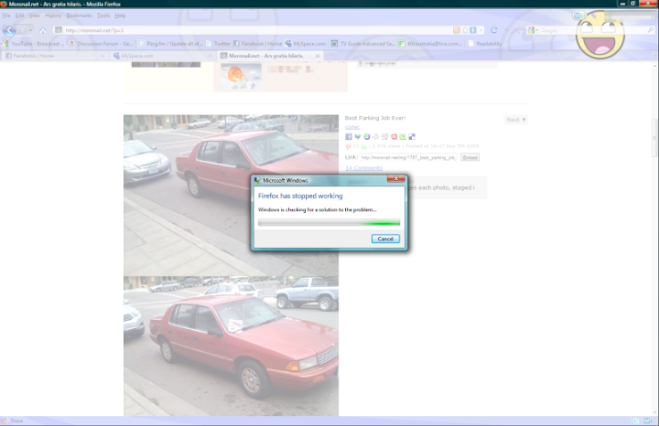Image resolution: width=659 pixels, height=426 pixels.
Task: Switch to the Facebook | Home tab
Action: pos(32,56)
